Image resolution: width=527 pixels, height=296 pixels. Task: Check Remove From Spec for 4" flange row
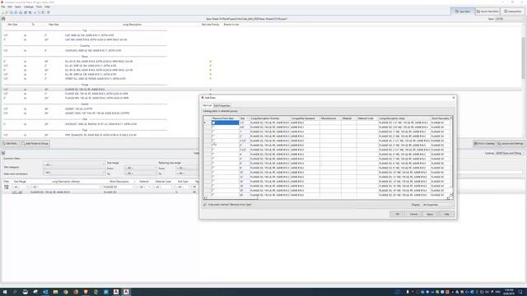(x=213, y=155)
